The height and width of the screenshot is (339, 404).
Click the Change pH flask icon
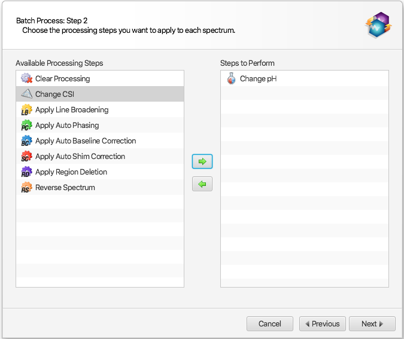tap(231, 78)
